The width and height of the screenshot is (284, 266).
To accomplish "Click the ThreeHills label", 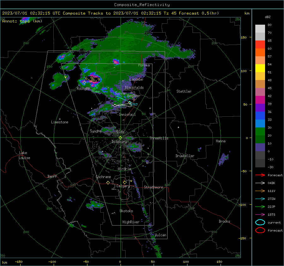I will [x=159, y=138].
